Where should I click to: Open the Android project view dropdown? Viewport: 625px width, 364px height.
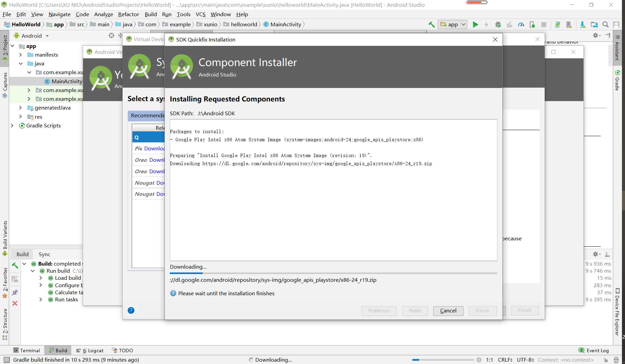(31, 36)
